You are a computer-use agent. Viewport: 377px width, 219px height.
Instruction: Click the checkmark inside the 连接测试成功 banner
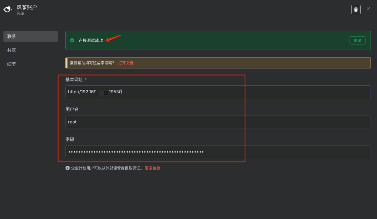pos(72,40)
